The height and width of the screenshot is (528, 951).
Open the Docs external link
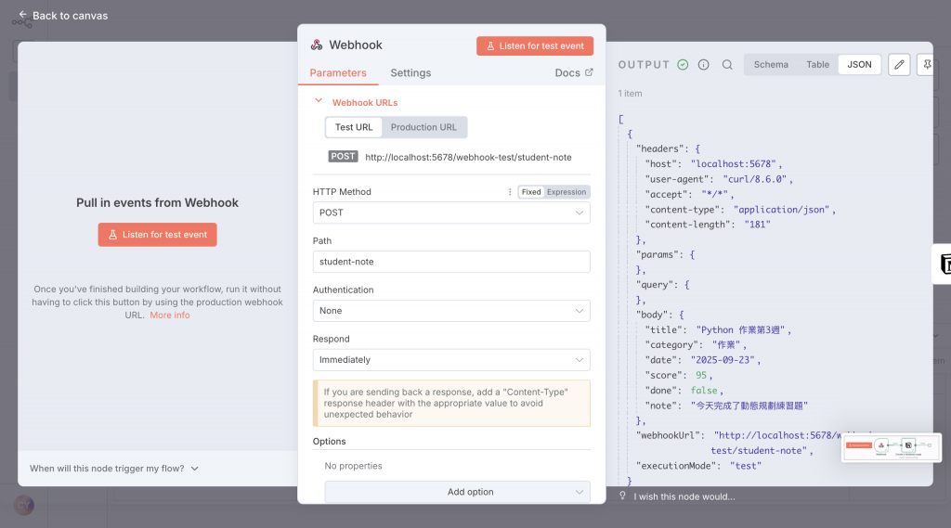click(574, 72)
